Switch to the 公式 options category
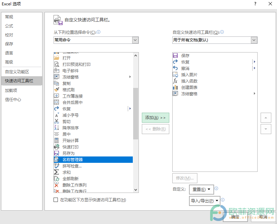Image resolution: width=277 pixels, height=224 pixels. [x=9, y=26]
